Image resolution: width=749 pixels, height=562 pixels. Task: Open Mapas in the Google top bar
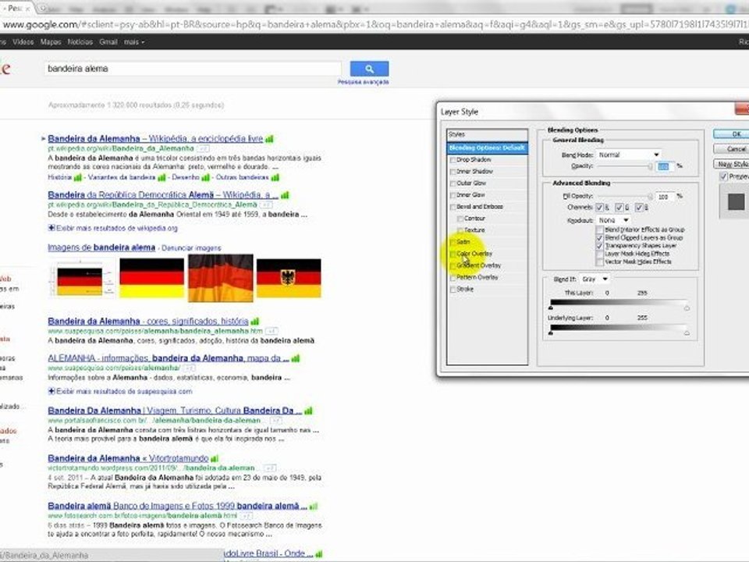coord(51,42)
